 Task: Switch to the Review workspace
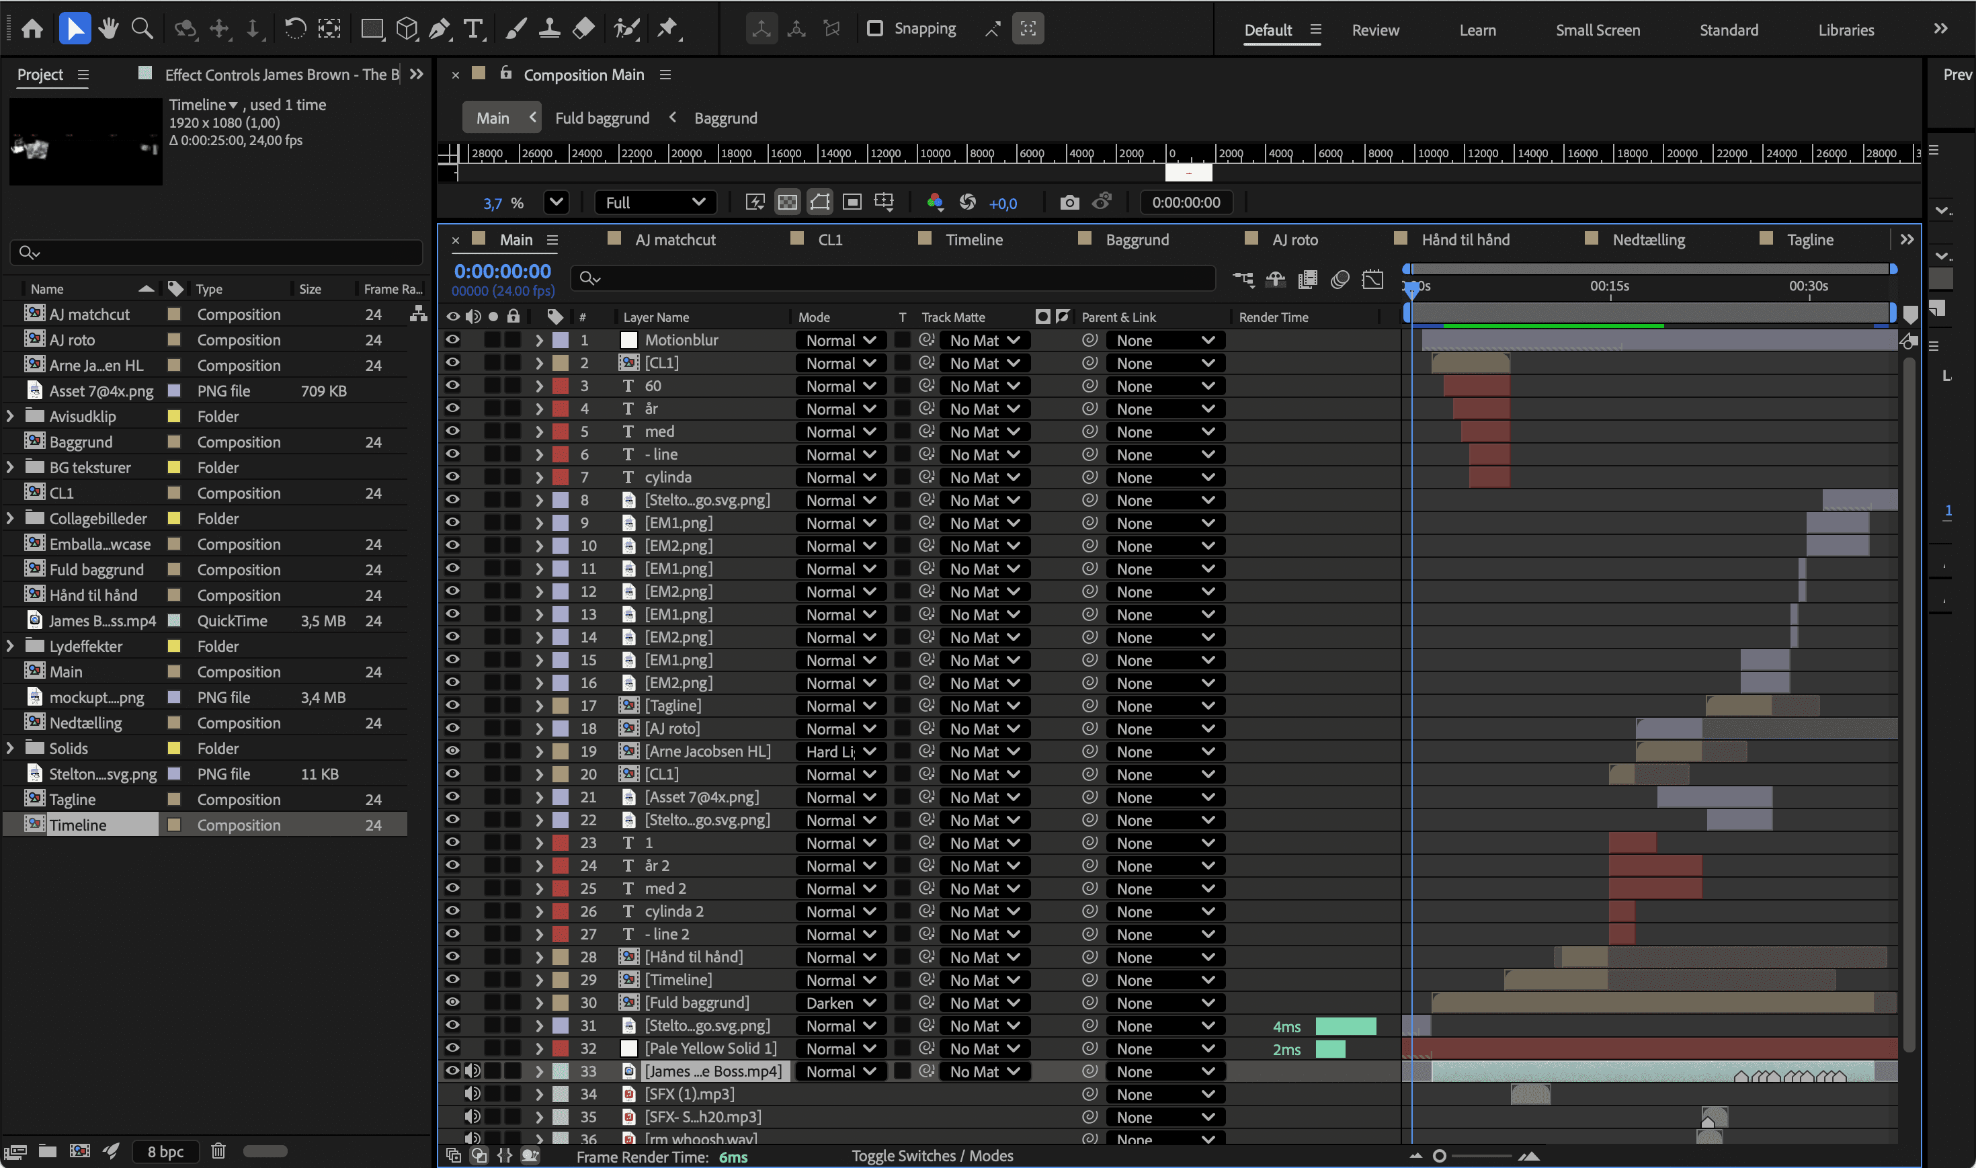(1374, 30)
